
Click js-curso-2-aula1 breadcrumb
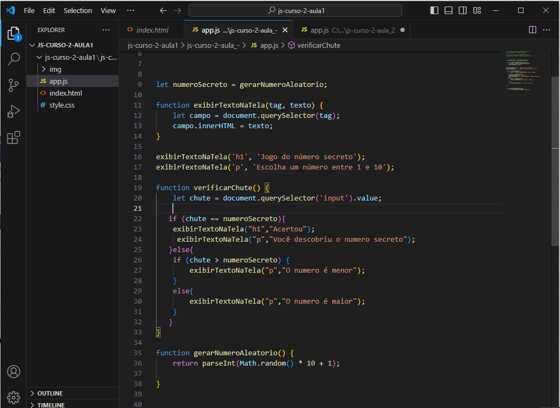coord(152,45)
